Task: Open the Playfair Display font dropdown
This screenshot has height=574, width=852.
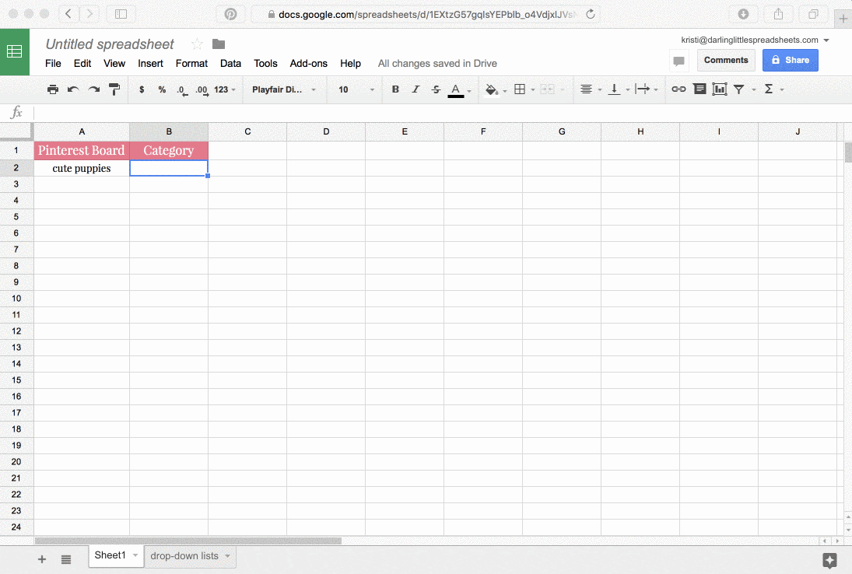Action: pos(284,89)
